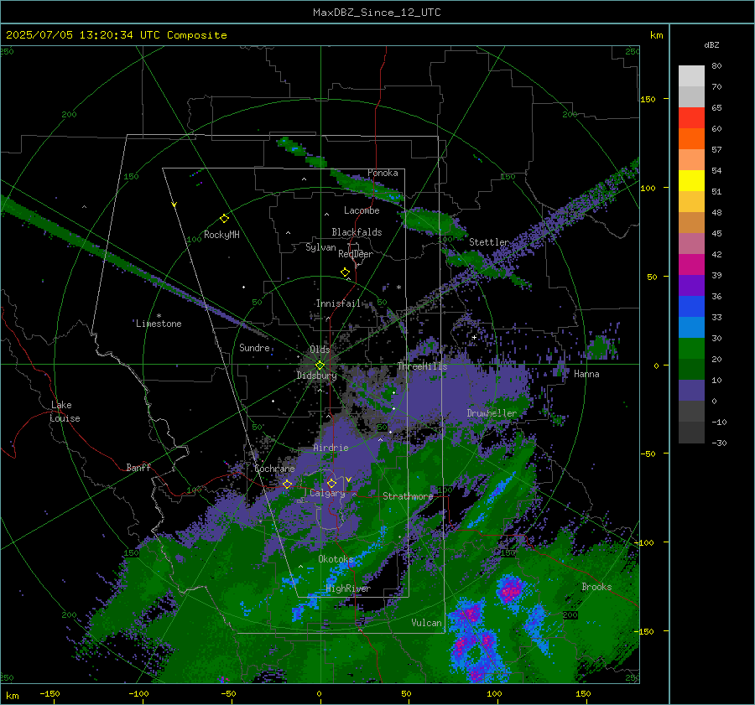Click the Ponoka city label
This screenshot has width=755, height=705.
coord(383,173)
